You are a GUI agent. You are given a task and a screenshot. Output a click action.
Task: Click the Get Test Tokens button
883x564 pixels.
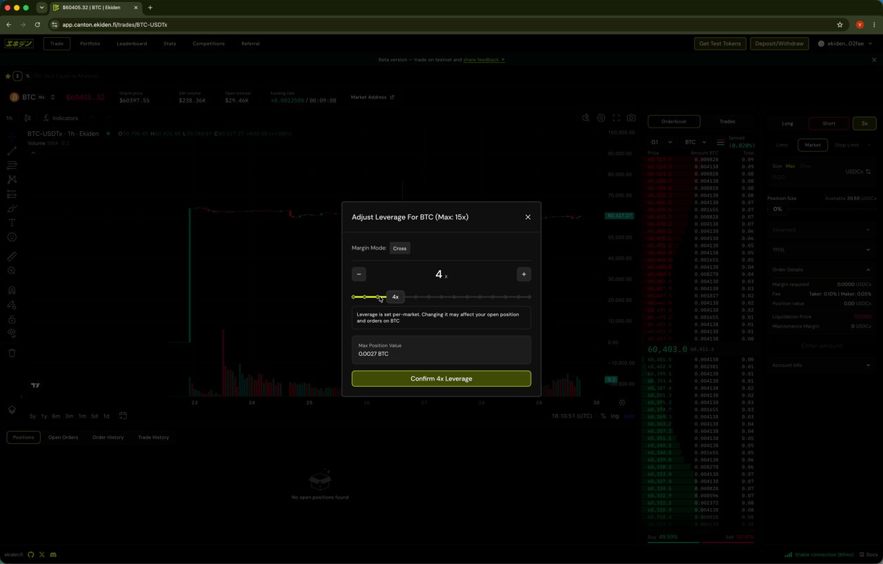720,43
